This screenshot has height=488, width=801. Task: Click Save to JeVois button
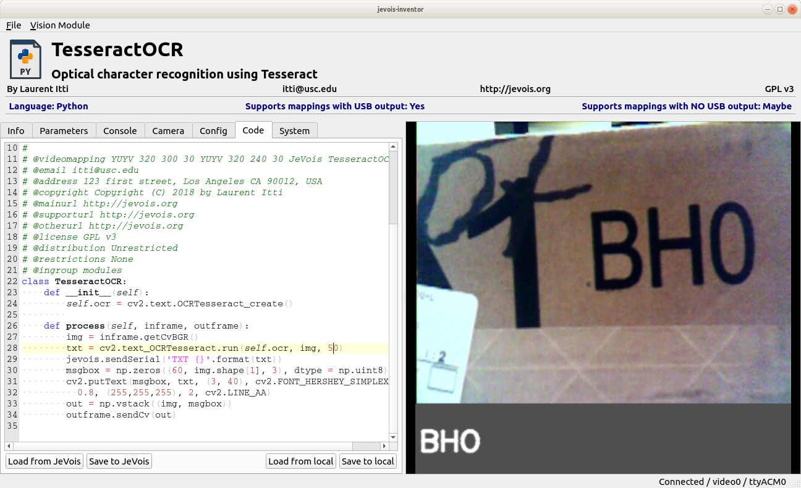click(119, 461)
